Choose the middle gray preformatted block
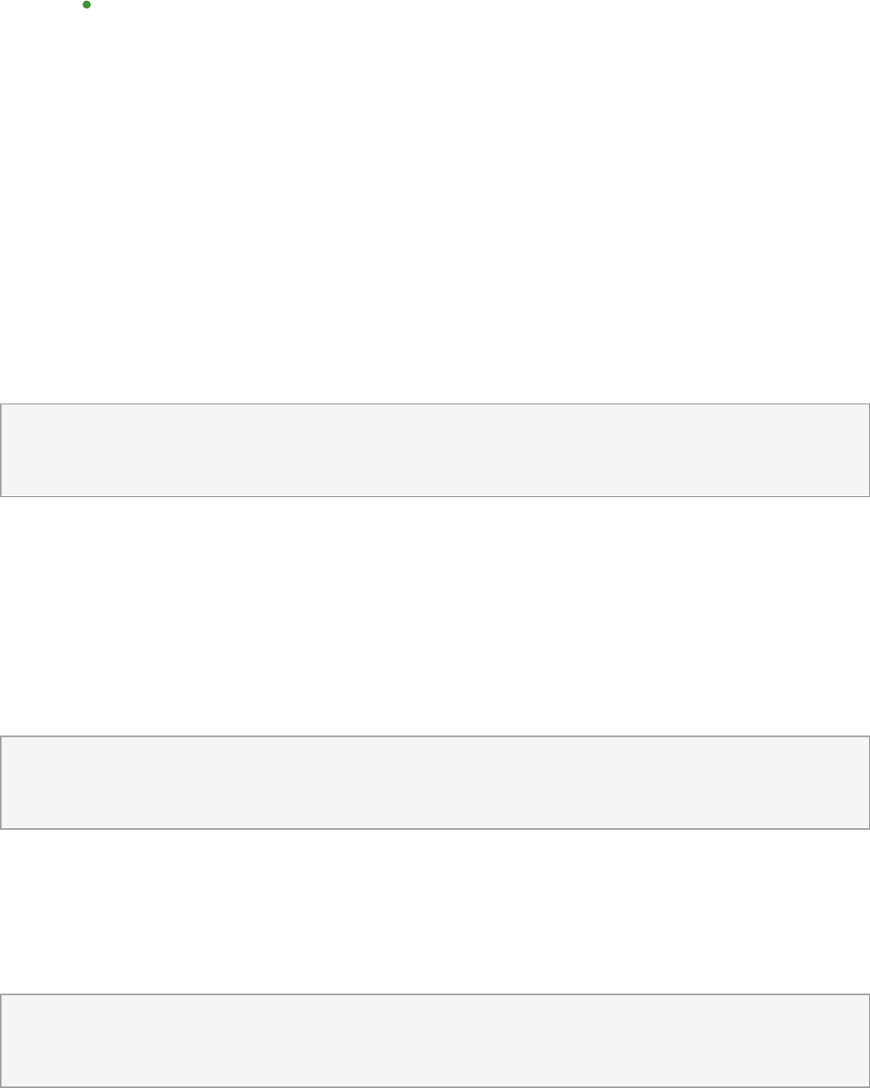Viewport: 870px width, 1088px height. (435, 783)
